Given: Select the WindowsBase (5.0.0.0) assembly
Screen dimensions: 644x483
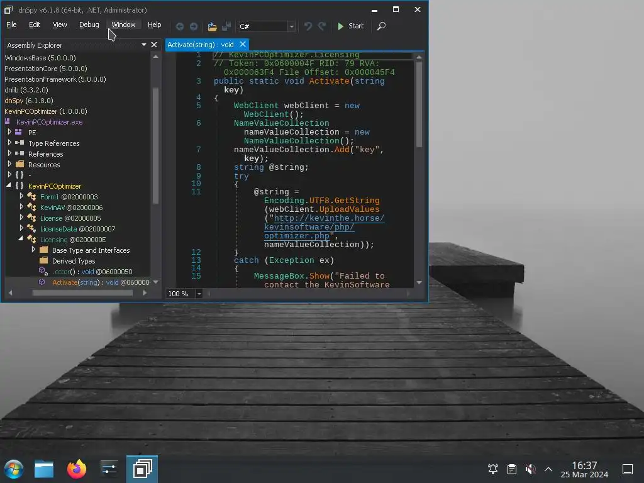Looking at the screenshot, I should tap(40, 58).
